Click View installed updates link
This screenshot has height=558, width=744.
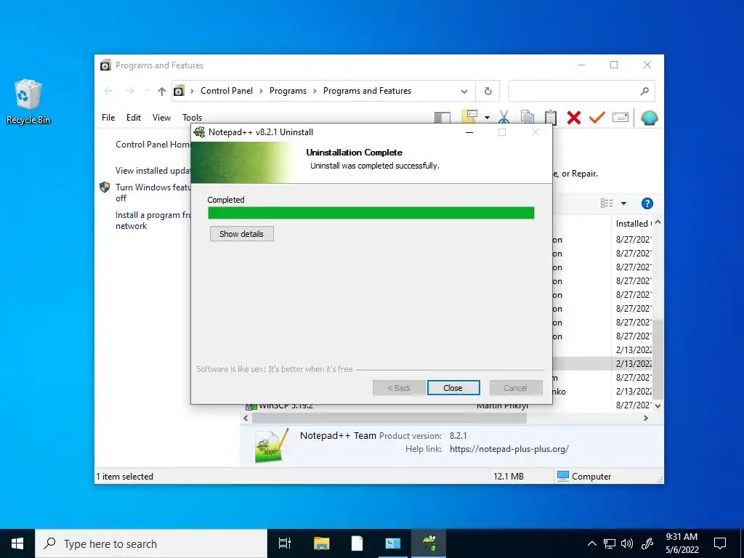pos(153,170)
